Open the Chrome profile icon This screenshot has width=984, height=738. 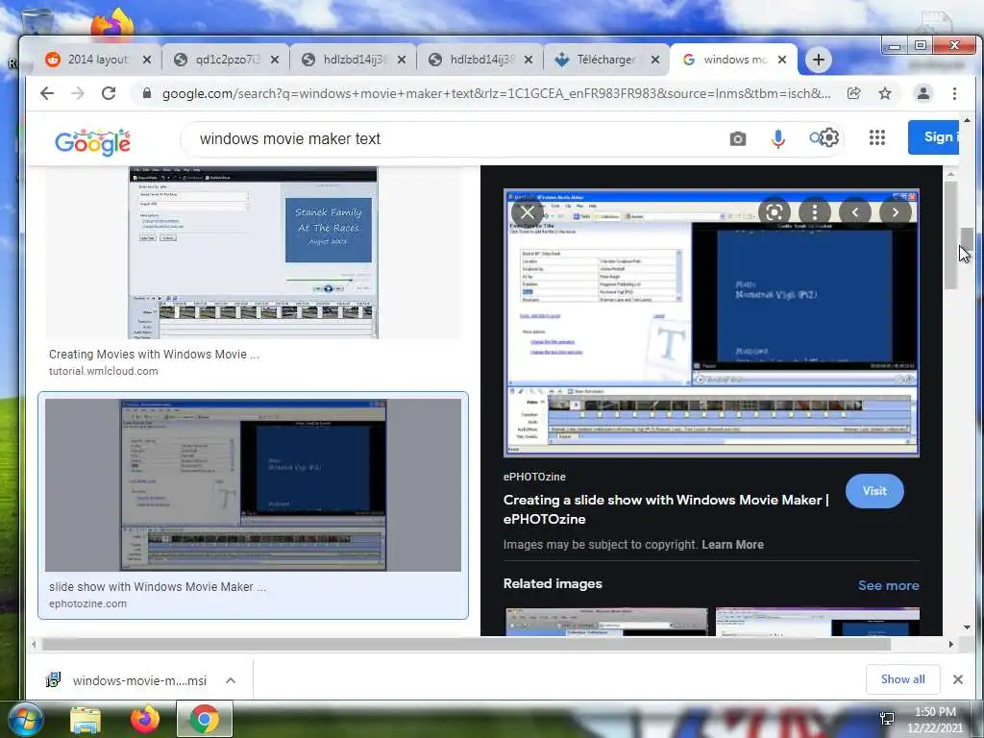pyautogui.click(x=923, y=93)
